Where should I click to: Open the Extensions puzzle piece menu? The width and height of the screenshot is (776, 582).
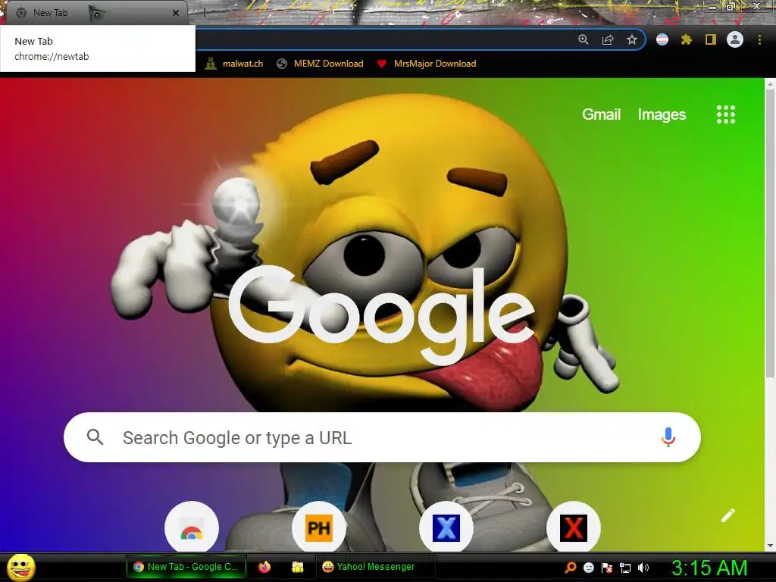pos(687,39)
